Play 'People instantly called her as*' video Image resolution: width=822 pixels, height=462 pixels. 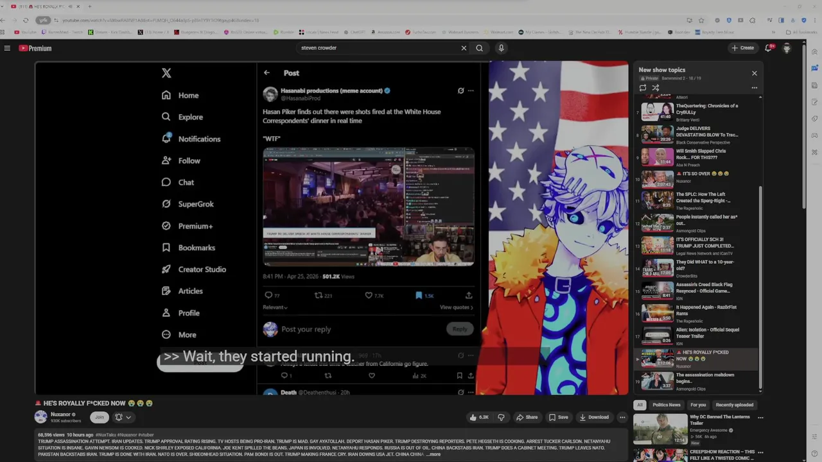coord(697,223)
